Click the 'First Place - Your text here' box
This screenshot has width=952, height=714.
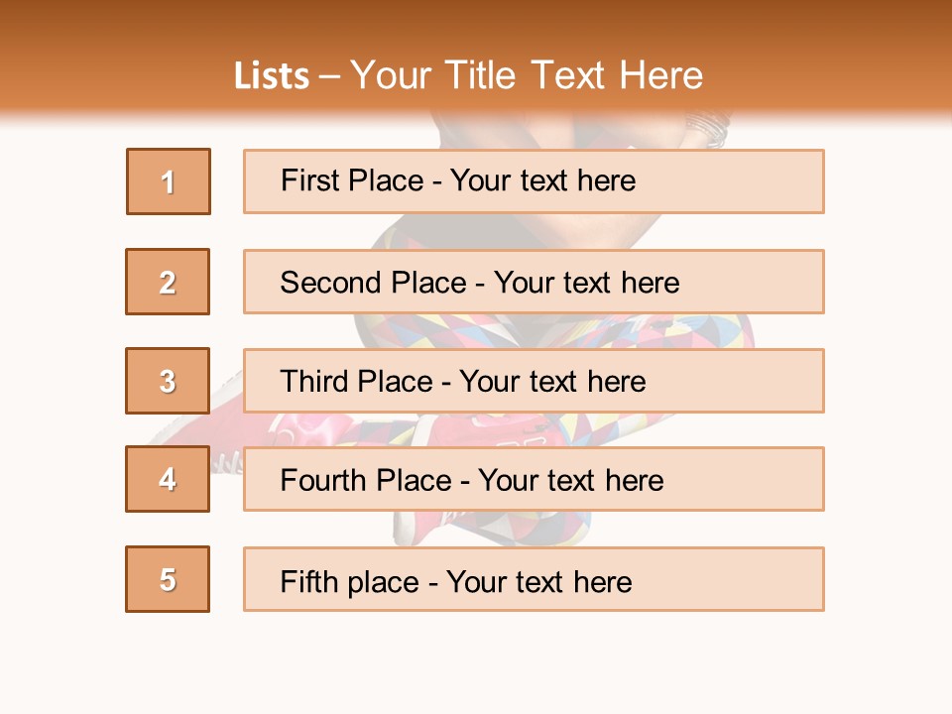(534, 181)
